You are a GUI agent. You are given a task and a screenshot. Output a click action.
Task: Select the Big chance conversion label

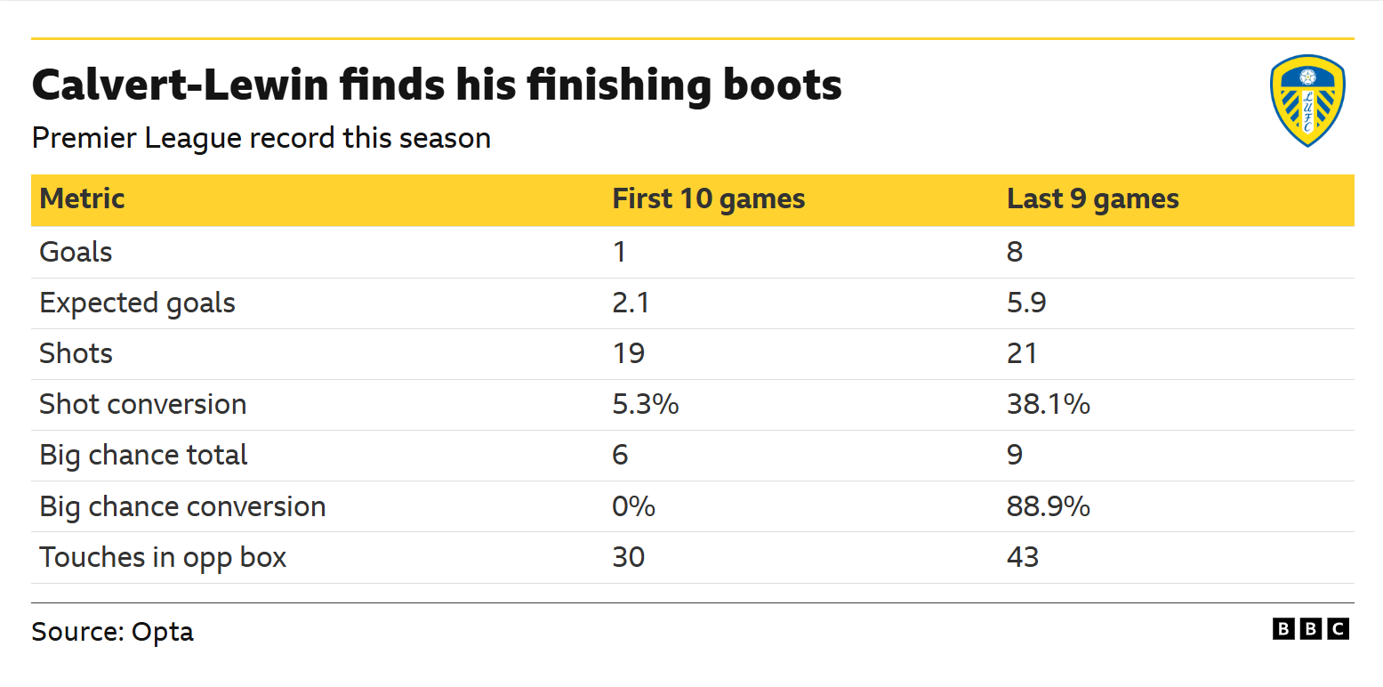183,507
